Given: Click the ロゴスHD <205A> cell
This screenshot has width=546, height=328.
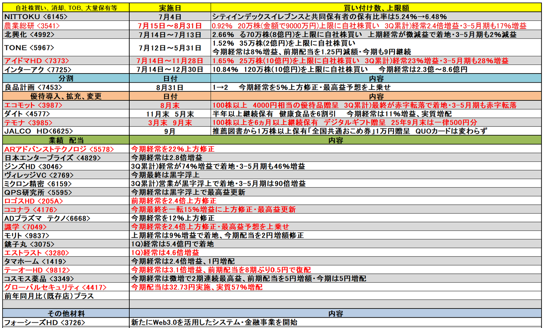Looking at the screenshot, I should point(66,201).
